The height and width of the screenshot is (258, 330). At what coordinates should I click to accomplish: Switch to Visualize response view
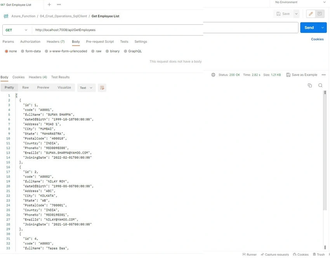[x=64, y=87]
